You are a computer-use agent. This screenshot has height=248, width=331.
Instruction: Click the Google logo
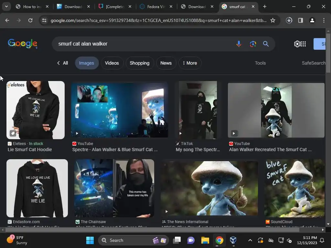[23, 44]
